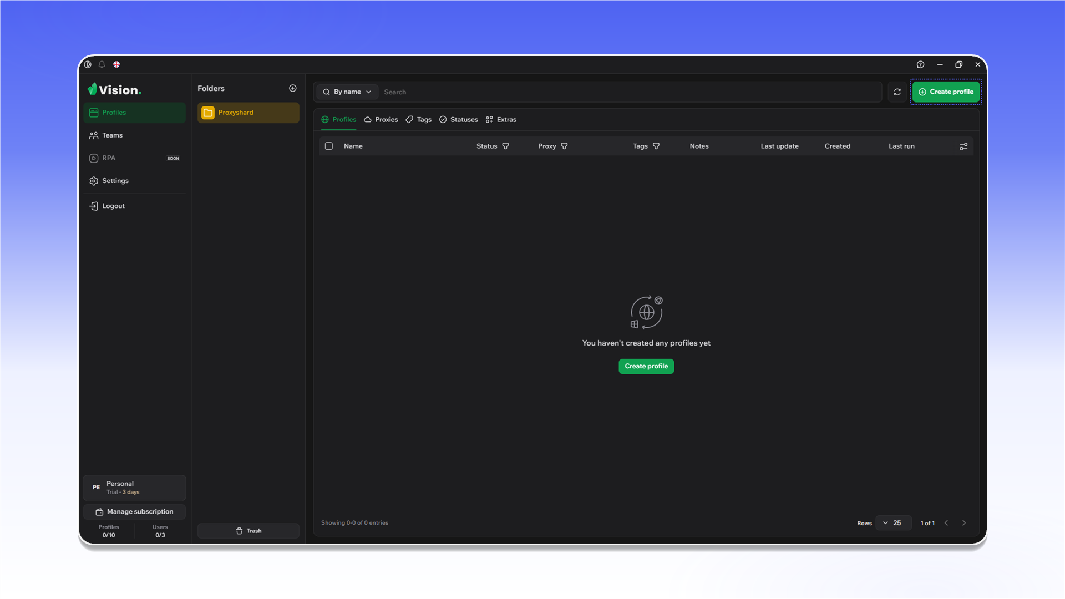Click Logout in the sidebar
This screenshot has height=599, width=1065.
click(x=135, y=206)
